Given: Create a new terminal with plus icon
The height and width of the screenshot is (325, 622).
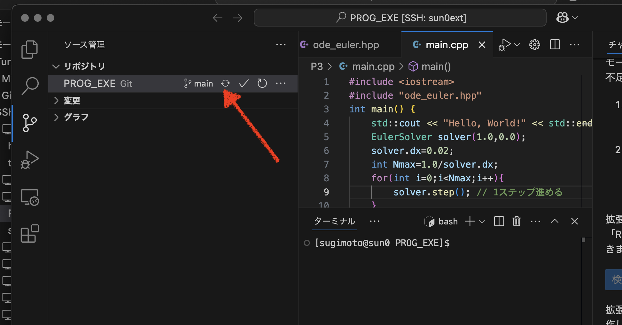Looking at the screenshot, I should 470,221.
